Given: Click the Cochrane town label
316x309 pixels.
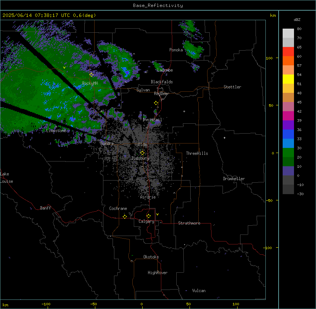Looking at the screenshot, I should click(118, 208).
